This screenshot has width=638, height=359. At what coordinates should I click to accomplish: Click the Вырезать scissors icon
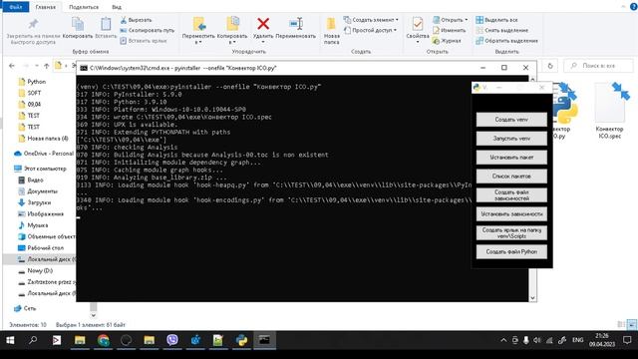pyautogui.click(x=124, y=20)
